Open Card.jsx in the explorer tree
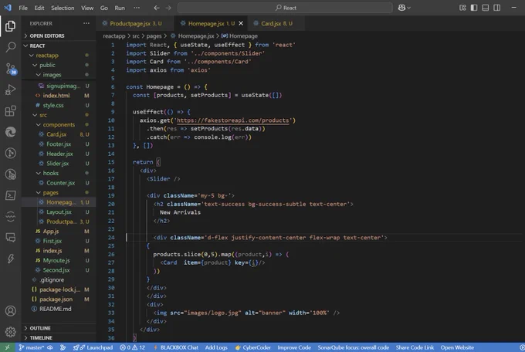Image resolution: width=525 pixels, height=352 pixels. (56, 134)
